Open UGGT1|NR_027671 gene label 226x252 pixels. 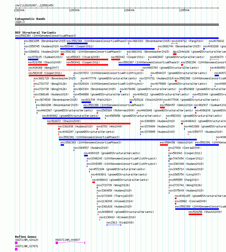tap(27, 246)
